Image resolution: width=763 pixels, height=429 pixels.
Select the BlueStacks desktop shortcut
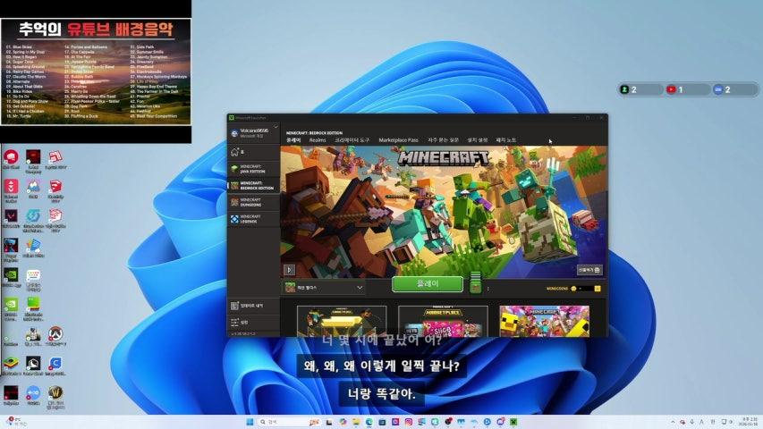coord(11,366)
